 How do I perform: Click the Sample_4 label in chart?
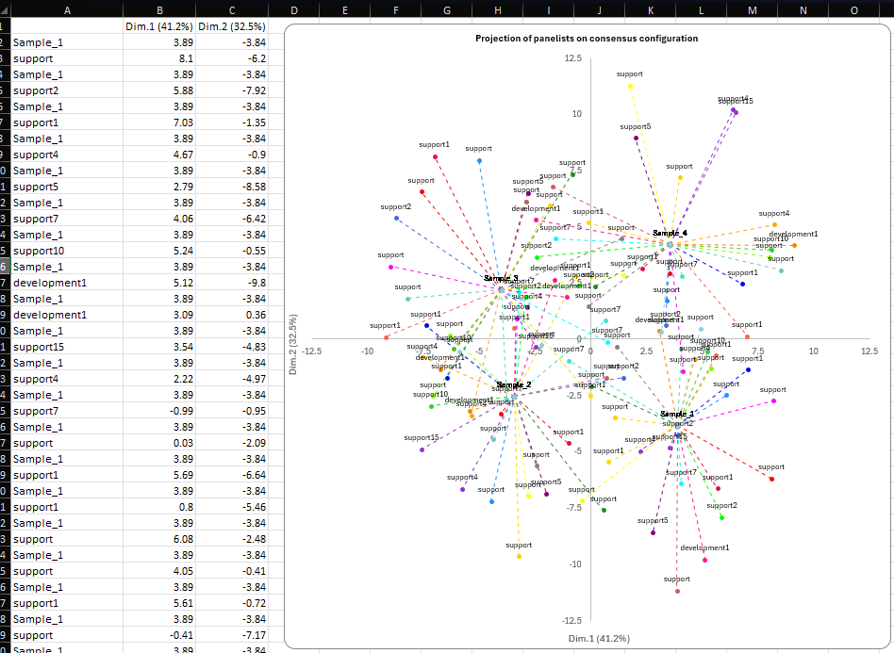tap(670, 233)
